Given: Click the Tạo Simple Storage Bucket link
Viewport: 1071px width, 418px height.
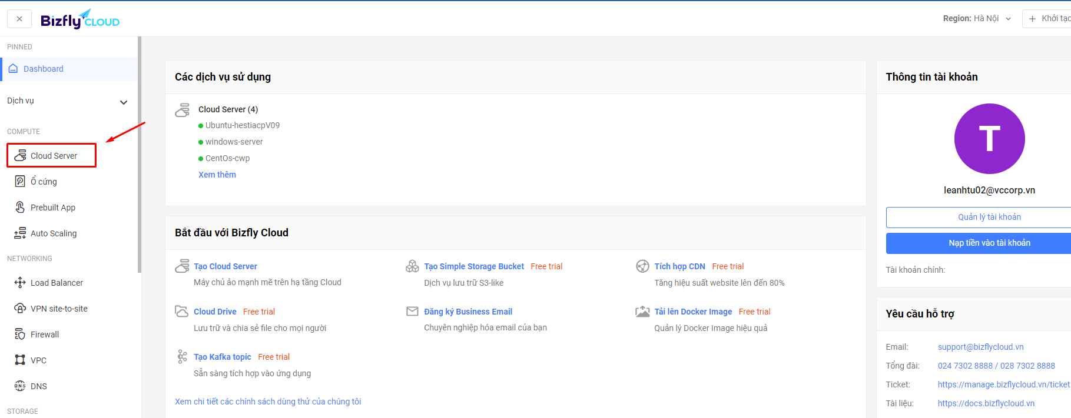Looking at the screenshot, I should [474, 266].
